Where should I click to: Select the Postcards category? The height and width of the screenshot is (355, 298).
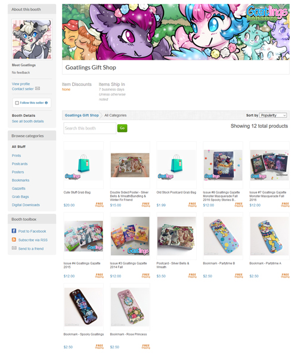pos(20,163)
